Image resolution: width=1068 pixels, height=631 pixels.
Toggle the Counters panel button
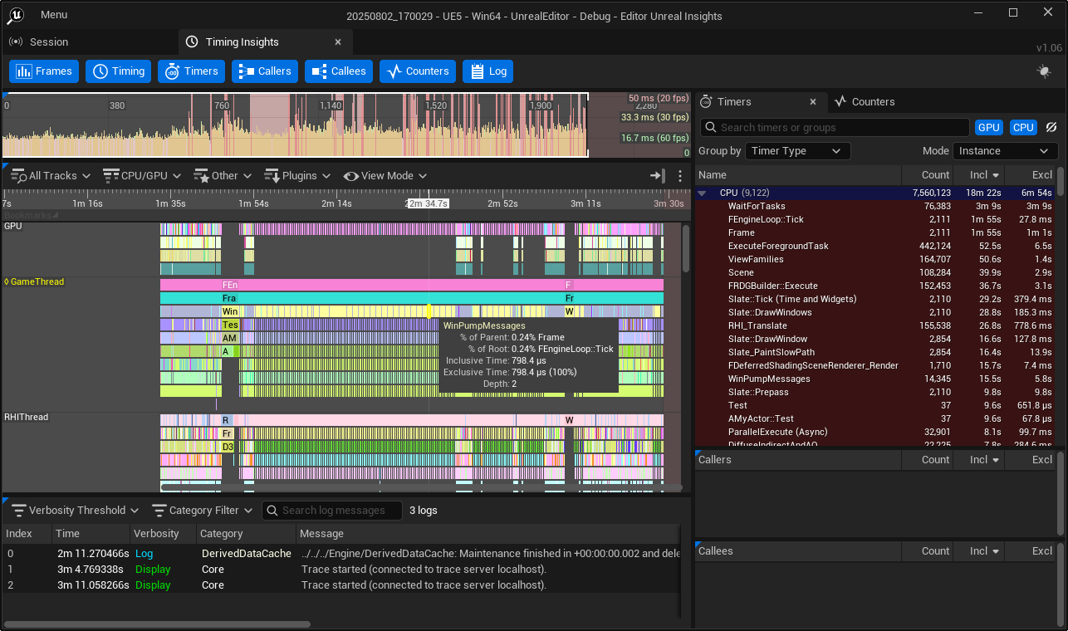418,71
